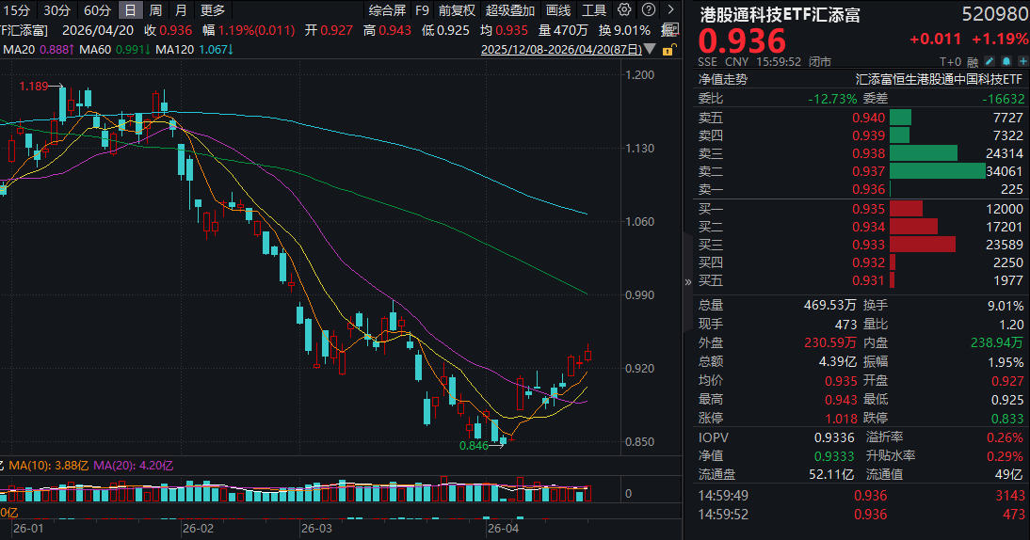This screenshot has height=540, width=1030.
Task: Open date range dropdown triangle
Action: pyautogui.click(x=650, y=49)
